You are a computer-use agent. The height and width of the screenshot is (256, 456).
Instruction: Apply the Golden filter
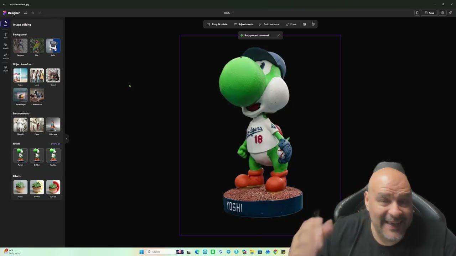(37, 155)
